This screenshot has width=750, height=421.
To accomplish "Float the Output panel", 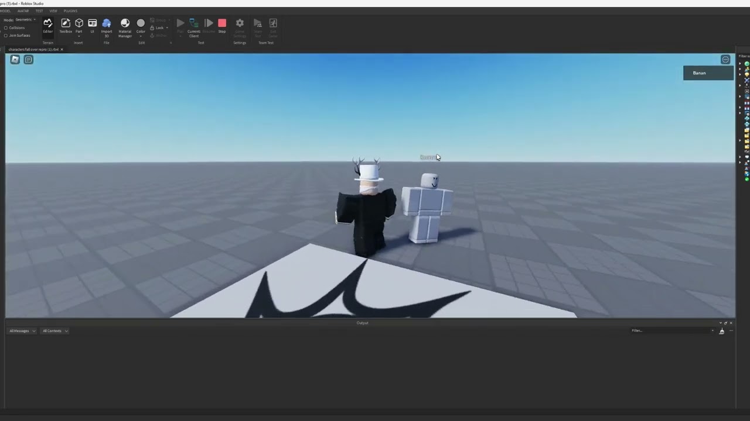I will [x=725, y=323].
